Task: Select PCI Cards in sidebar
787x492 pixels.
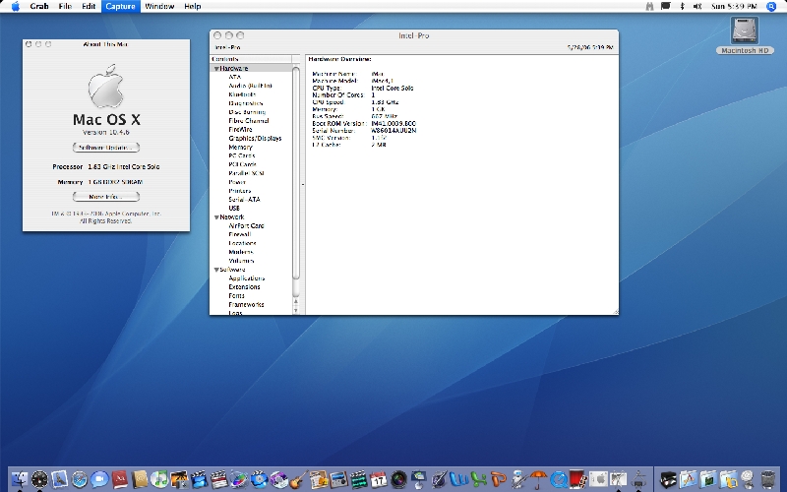Action: pos(242,164)
